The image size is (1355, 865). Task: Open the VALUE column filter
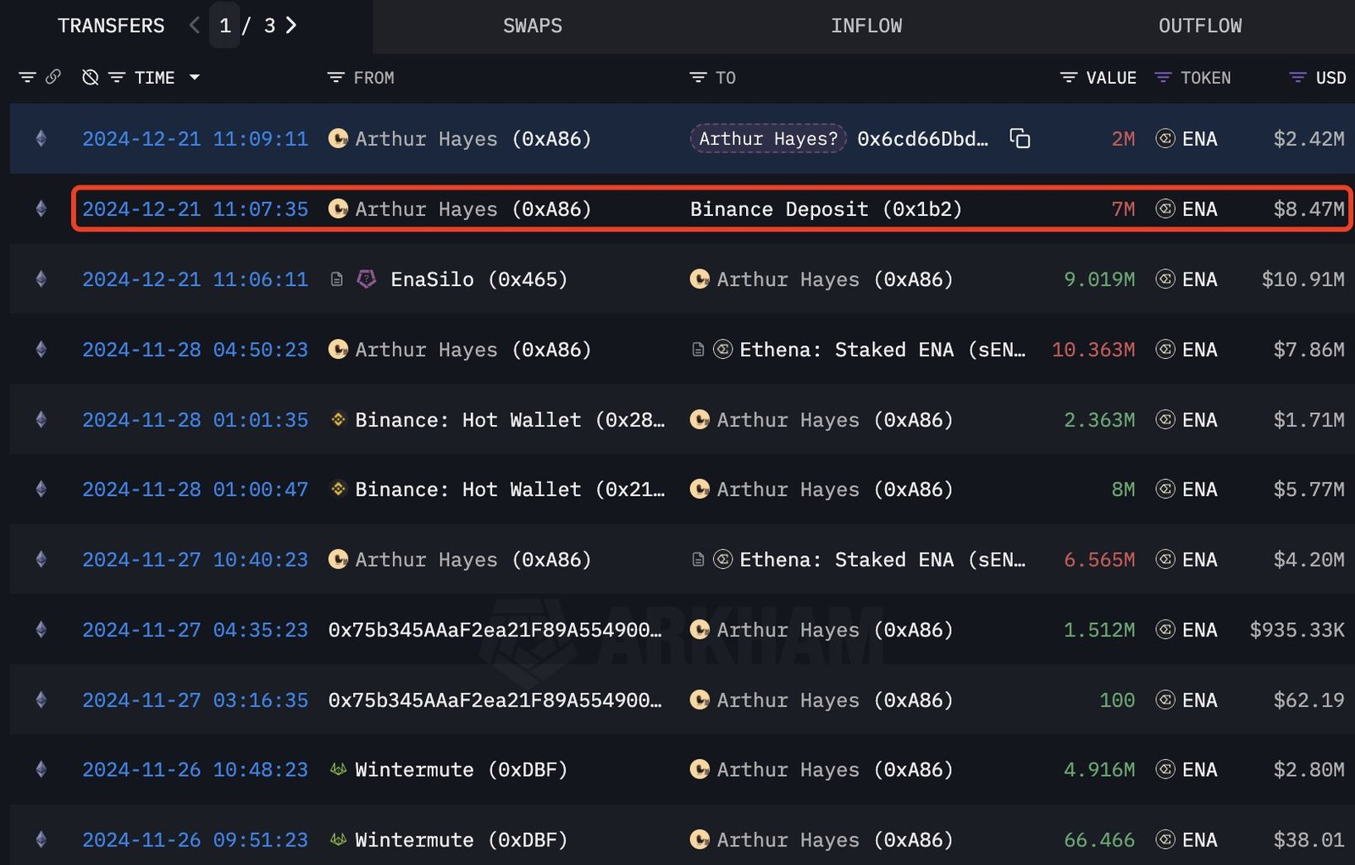point(1069,77)
